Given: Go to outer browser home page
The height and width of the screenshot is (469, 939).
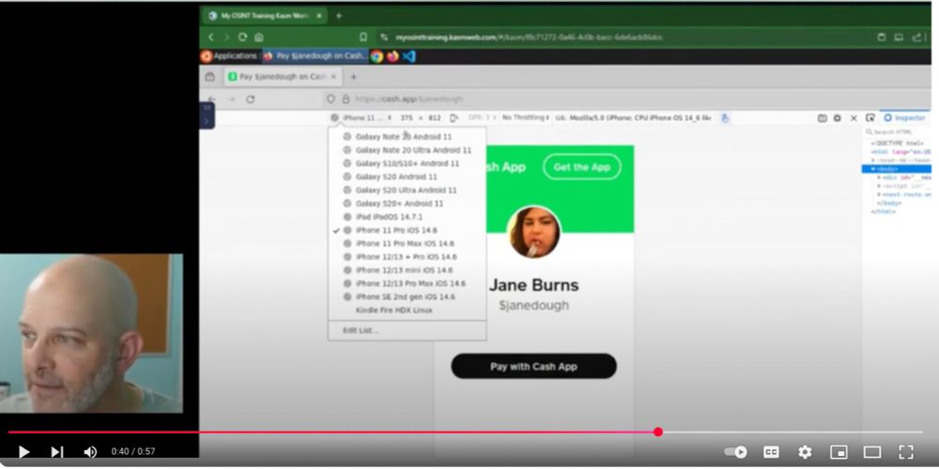Looking at the screenshot, I should 259,38.
